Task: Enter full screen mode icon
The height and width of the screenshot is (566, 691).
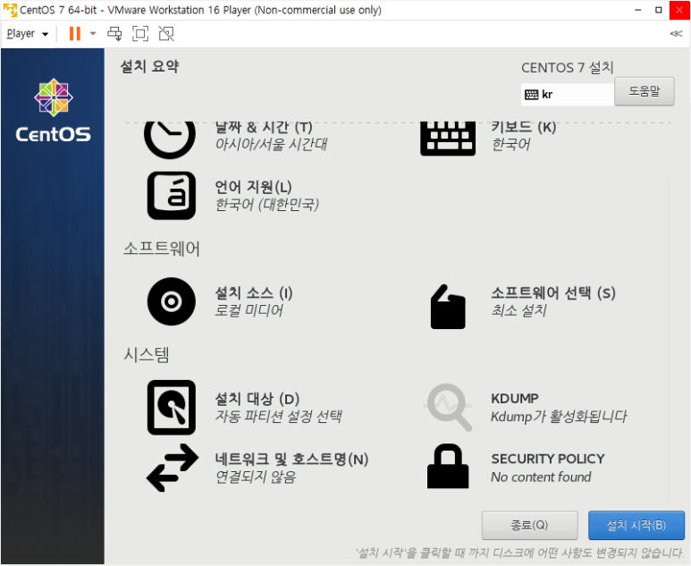Action: (140, 33)
